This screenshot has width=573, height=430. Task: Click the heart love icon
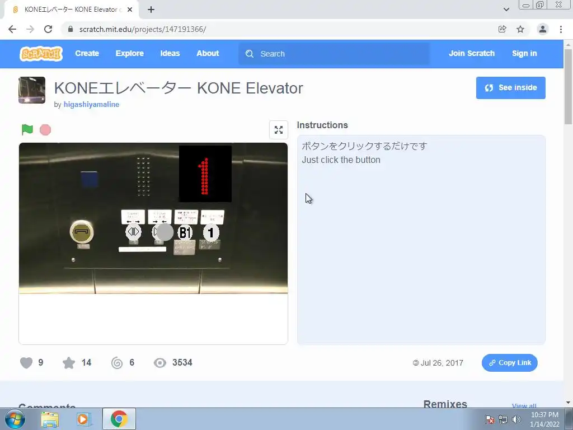[x=26, y=363]
